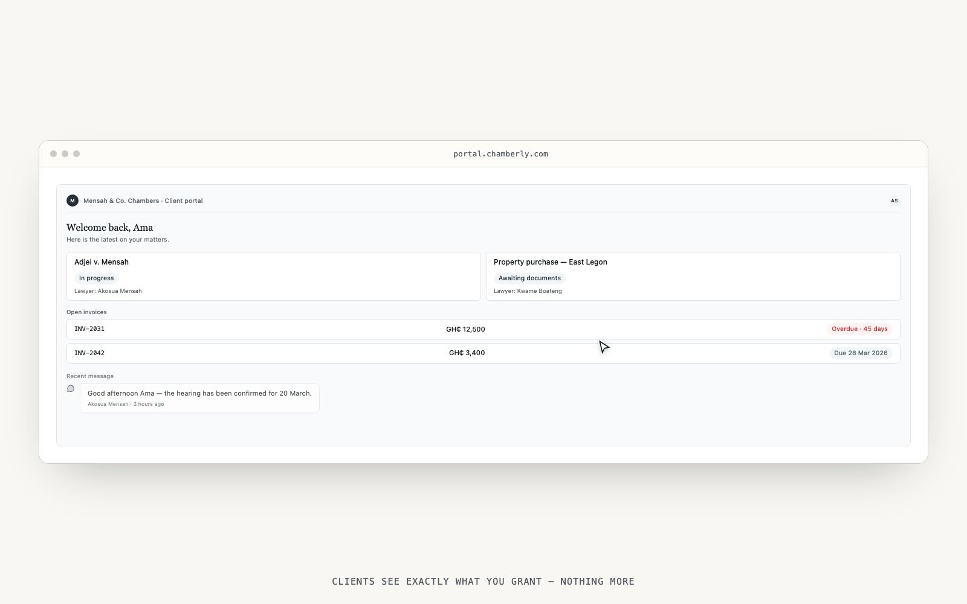Click Mensah & Co. Chambers · Client portal title
967x604 pixels.
coord(143,201)
